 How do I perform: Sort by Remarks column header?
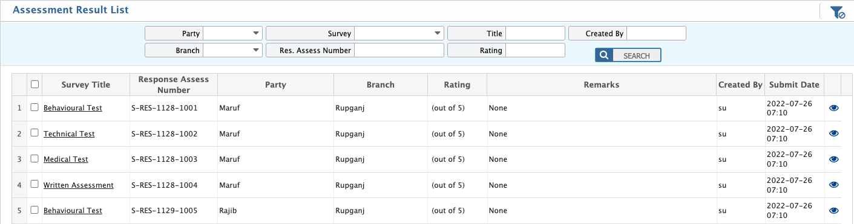602,85
